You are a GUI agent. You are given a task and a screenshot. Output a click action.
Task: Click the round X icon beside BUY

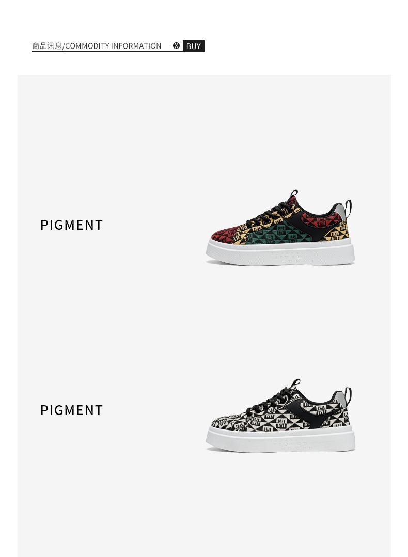coord(176,46)
